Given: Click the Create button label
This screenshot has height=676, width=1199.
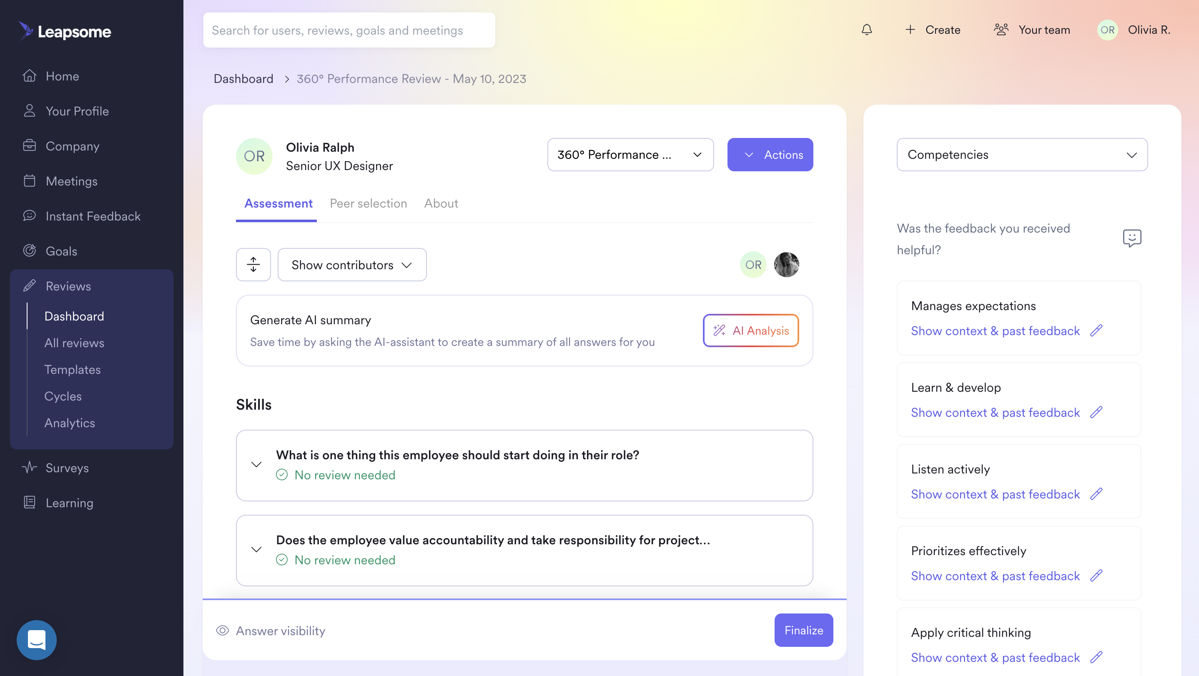Looking at the screenshot, I should point(943,30).
